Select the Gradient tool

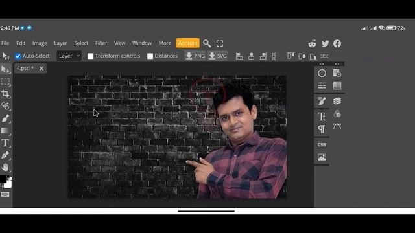(x=5, y=131)
